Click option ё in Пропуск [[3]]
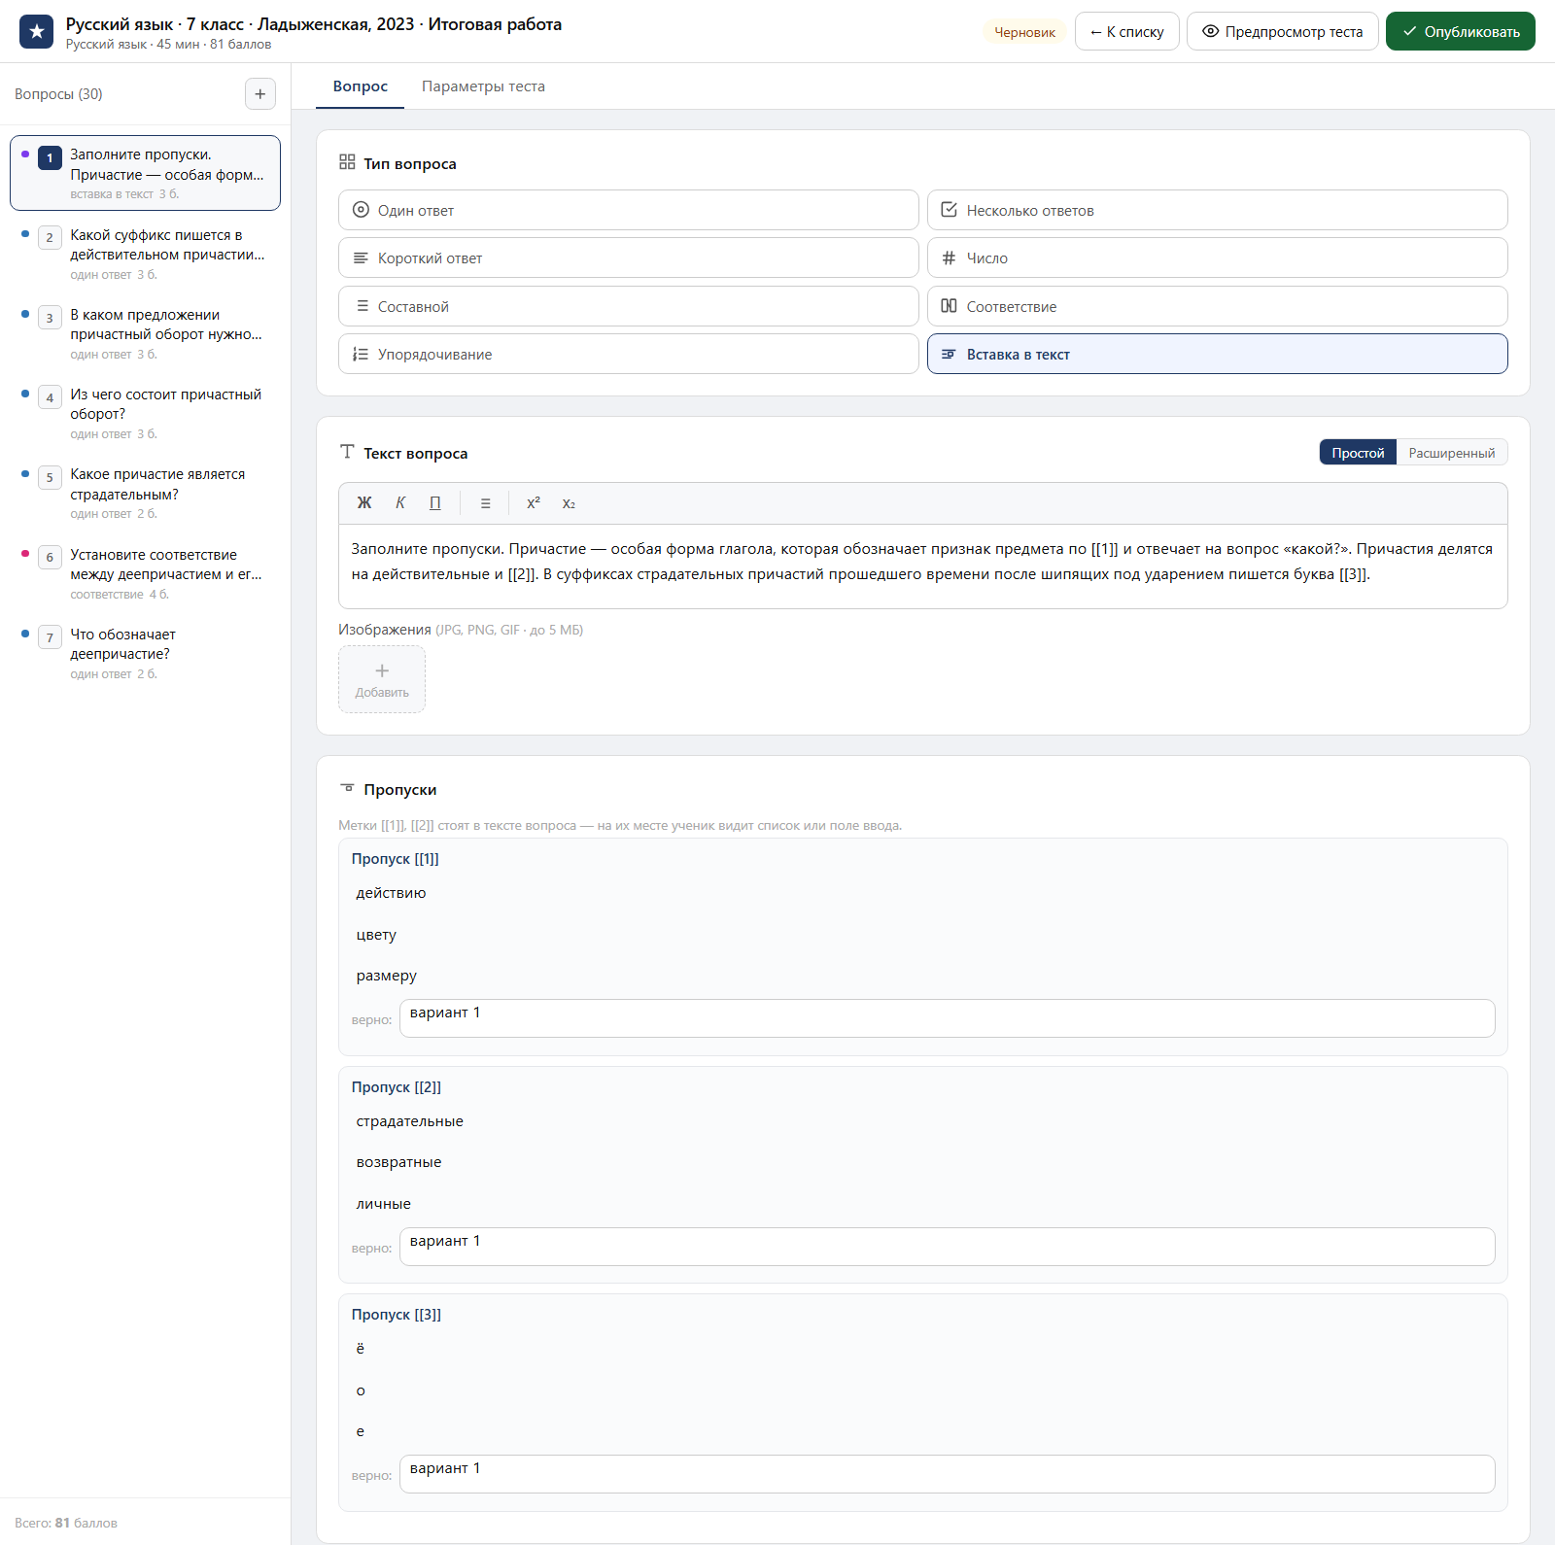The height and width of the screenshot is (1545, 1555). pos(361,1349)
